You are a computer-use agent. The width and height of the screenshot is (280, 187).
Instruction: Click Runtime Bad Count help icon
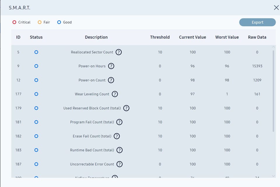tap(119, 150)
